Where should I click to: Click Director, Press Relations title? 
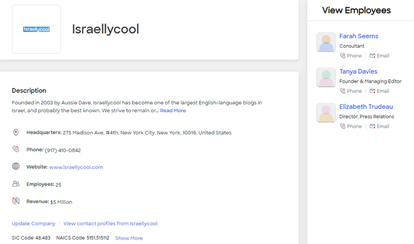366,117
